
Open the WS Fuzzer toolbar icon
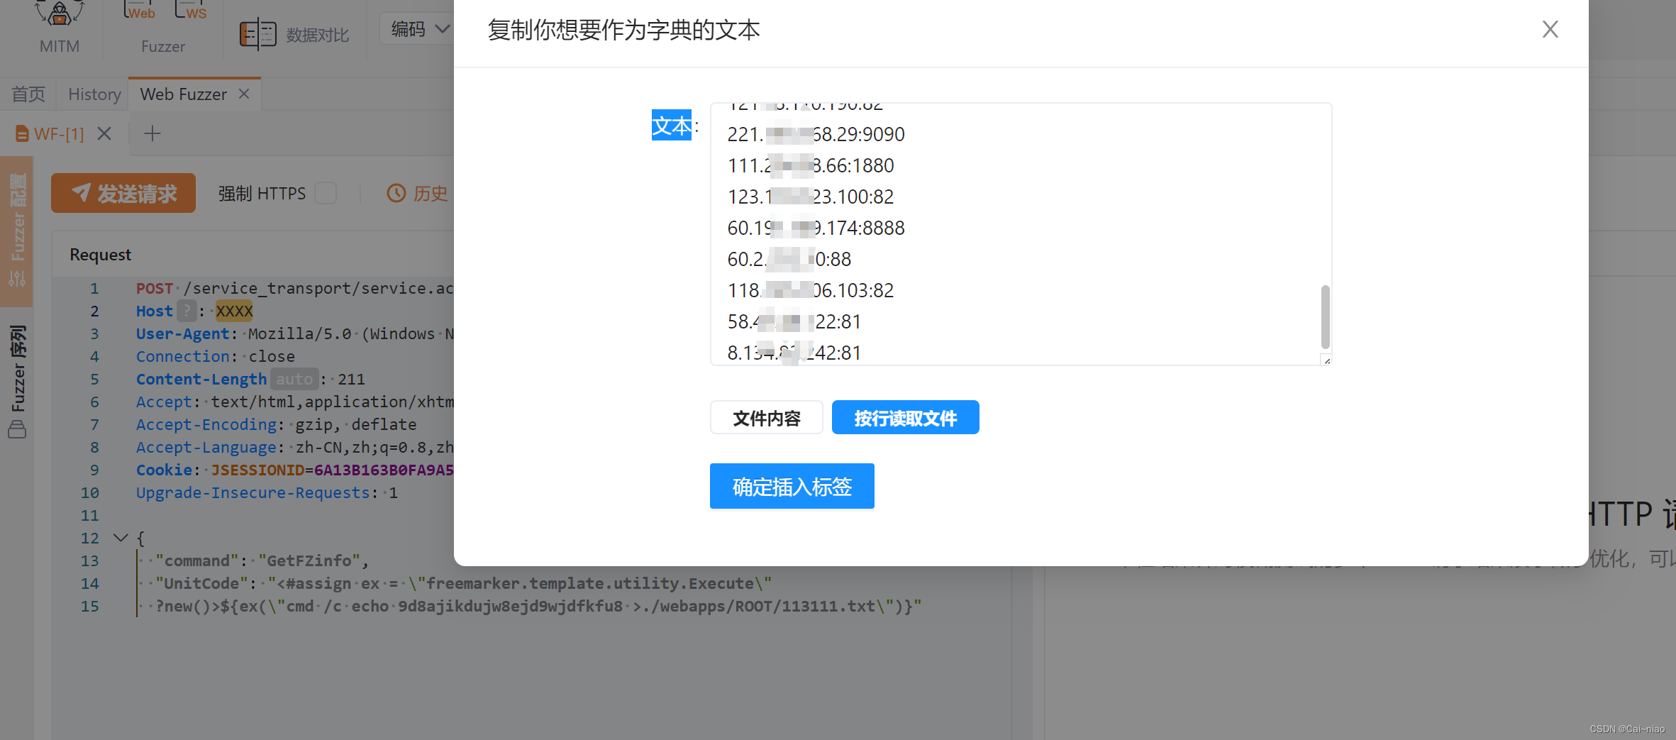click(x=192, y=11)
